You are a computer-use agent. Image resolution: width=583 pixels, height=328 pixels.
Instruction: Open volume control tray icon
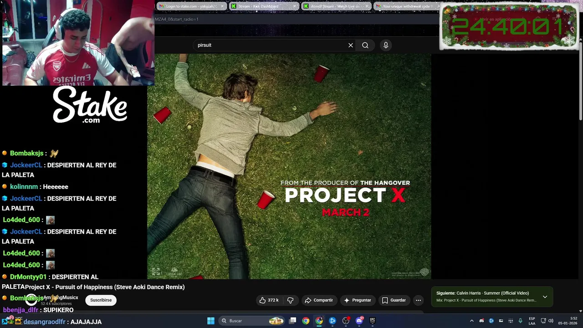(x=551, y=321)
